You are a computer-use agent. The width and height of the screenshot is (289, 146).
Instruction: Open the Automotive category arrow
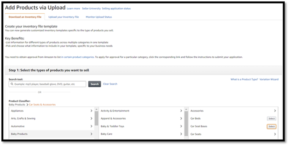[91, 126]
